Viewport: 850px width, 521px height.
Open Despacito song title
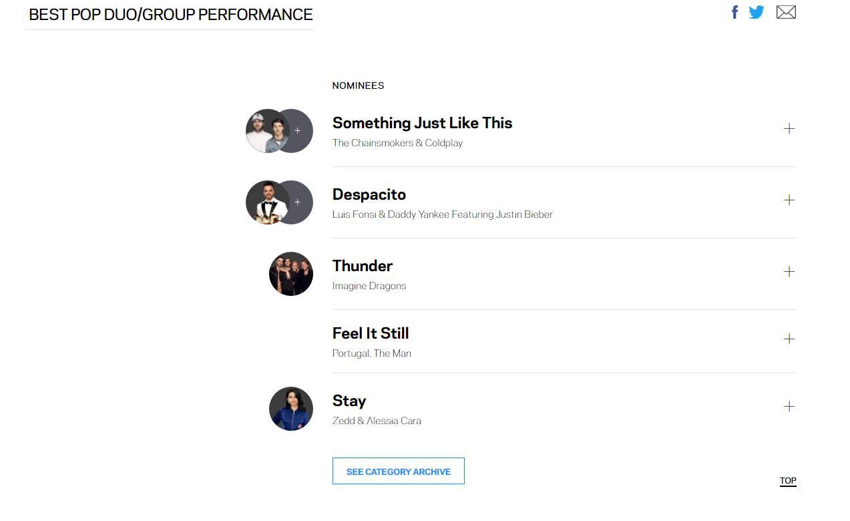click(369, 194)
